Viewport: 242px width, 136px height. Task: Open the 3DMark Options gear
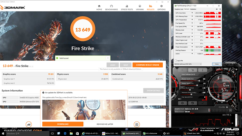click(161, 7)
